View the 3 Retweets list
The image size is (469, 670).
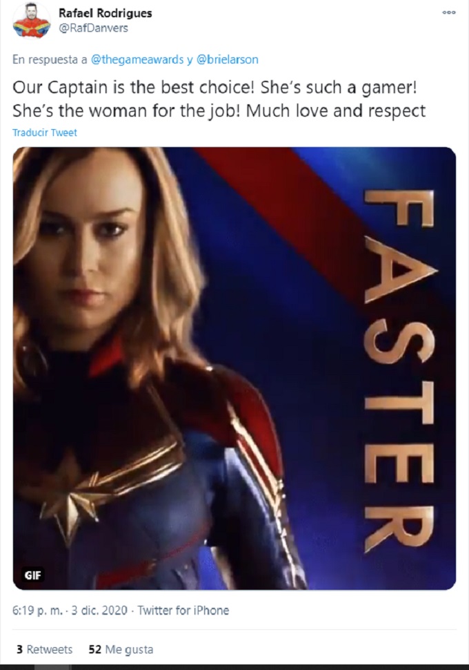pyautogui.click(x=44, y=649)
